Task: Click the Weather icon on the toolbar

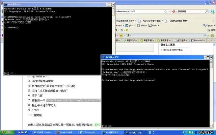Action: [138, 26]
